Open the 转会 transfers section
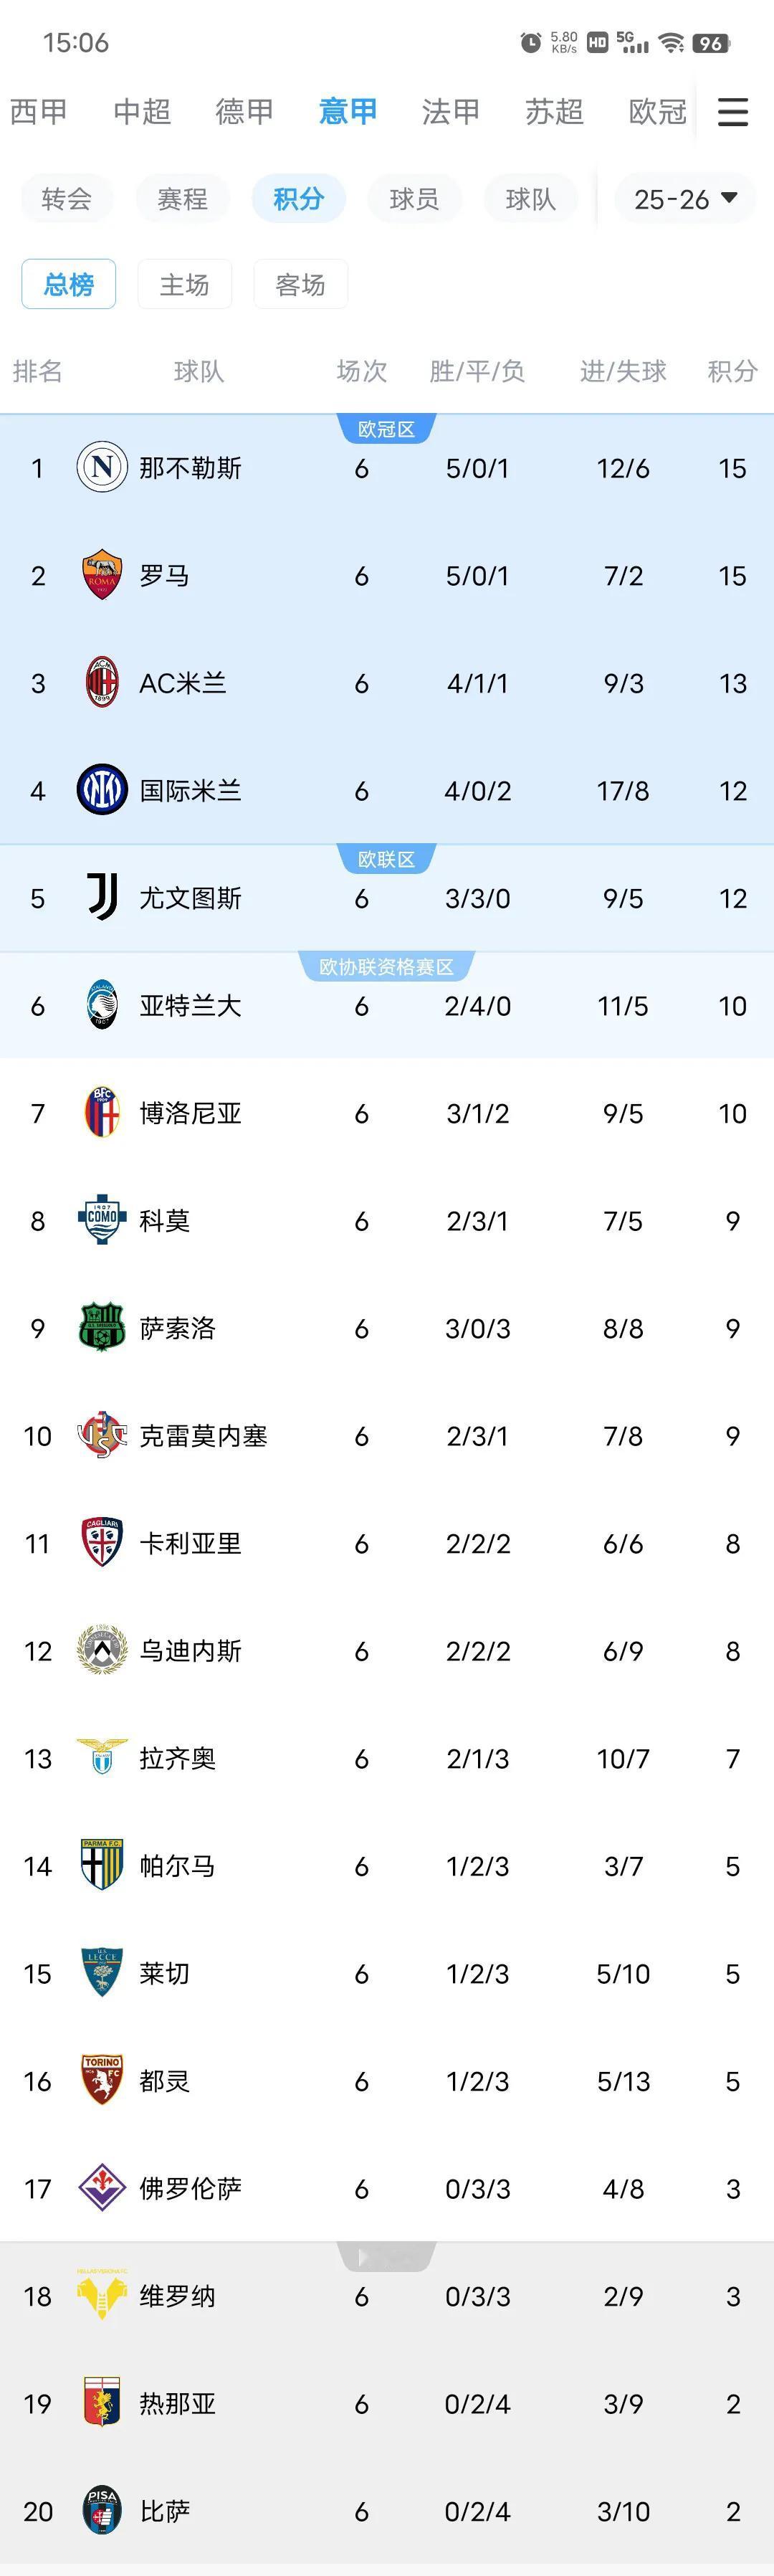The height and width of the screenshot is (2576, 774). [67, 199]
